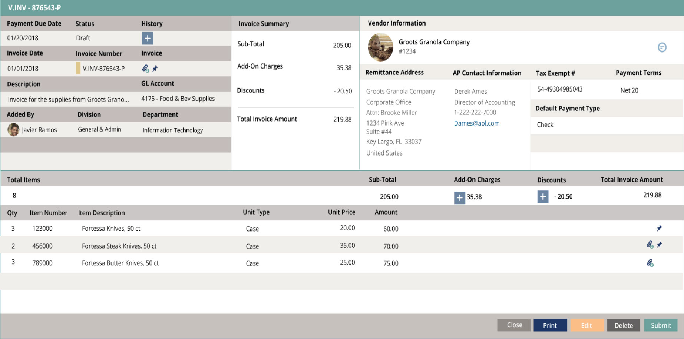The width and height of the screenshot is (684, 339).
Task: Open the vendor options circle icon
Action: coord(662,47)
